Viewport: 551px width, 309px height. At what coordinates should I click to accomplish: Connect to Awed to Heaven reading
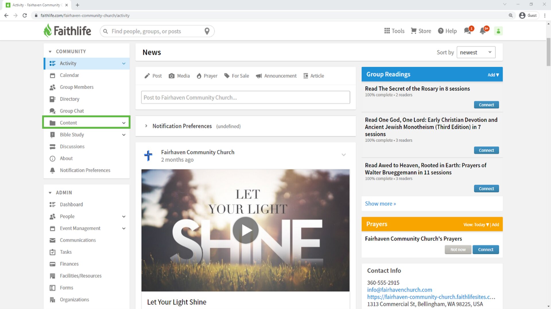coord(486,189)
